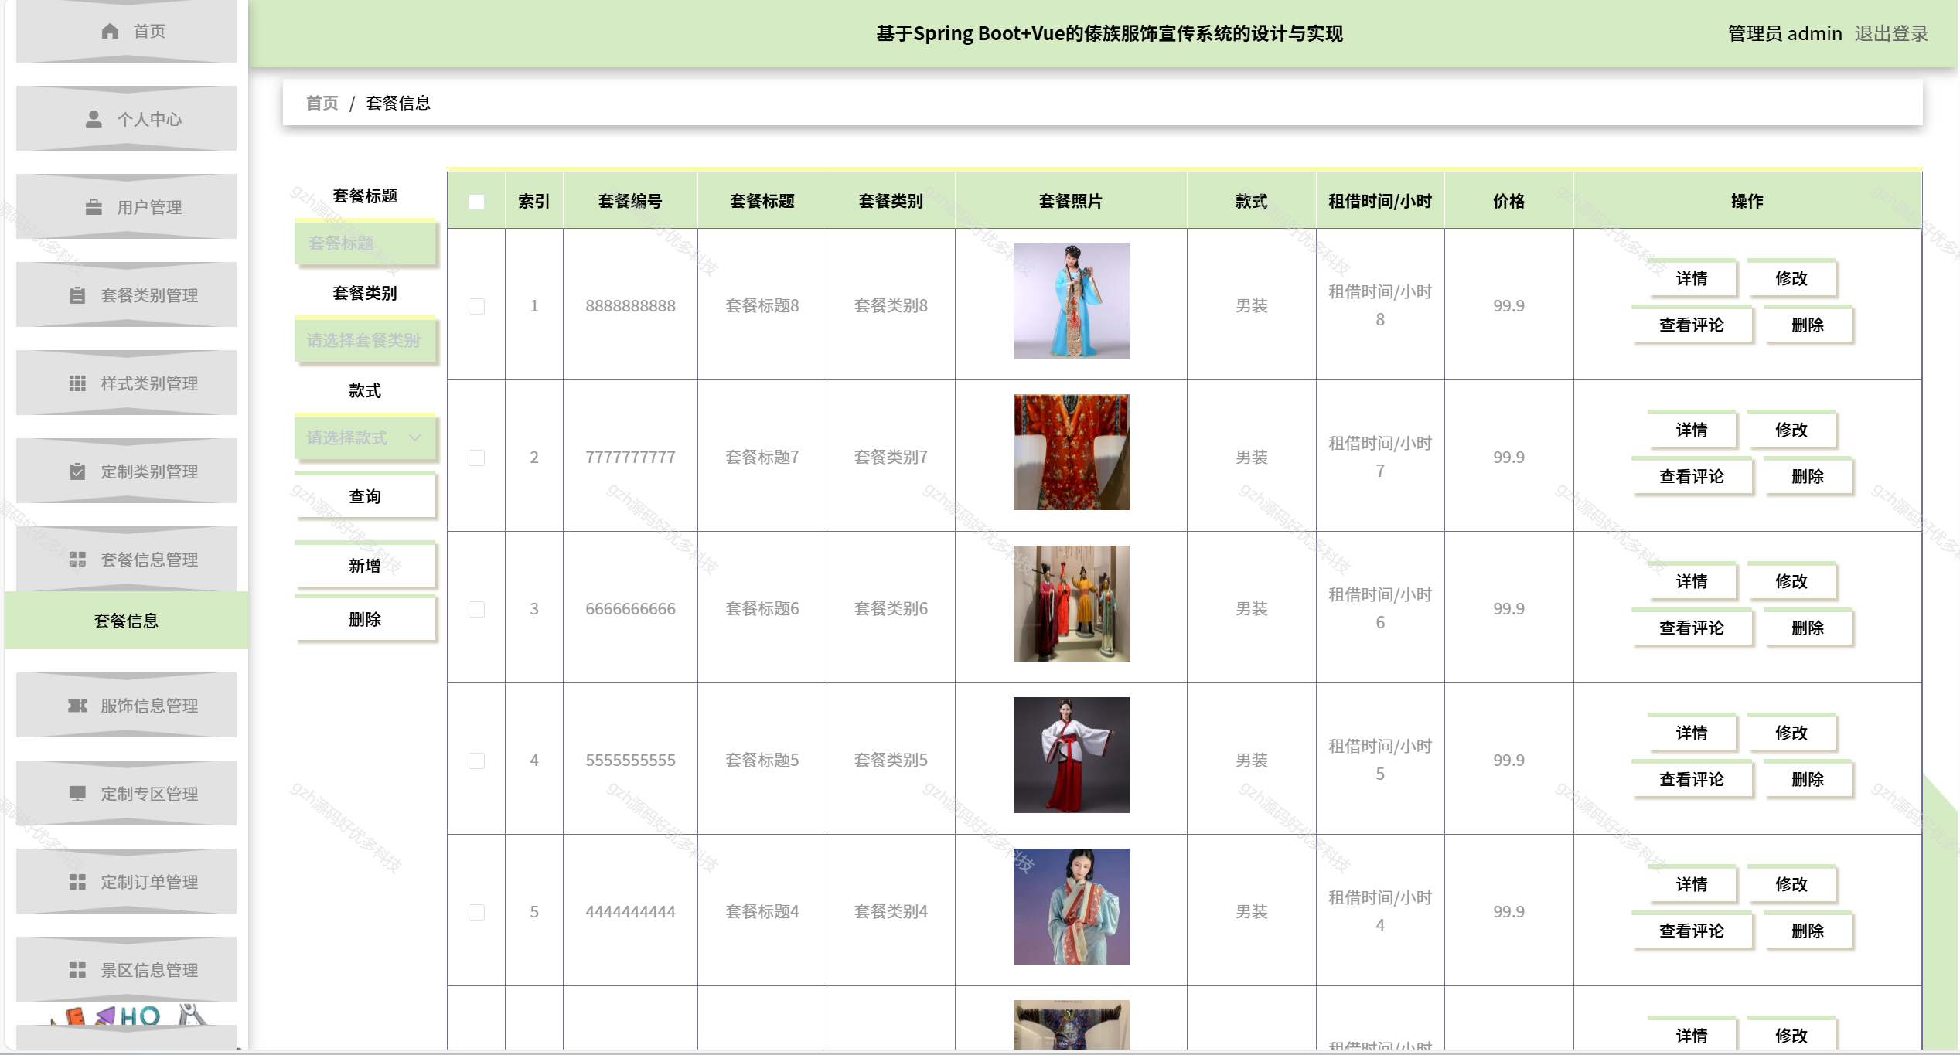Click 修改 for 套餐标题7
The width and height of the screenshot is (1960, 1055).
[x=1791, y=429]
